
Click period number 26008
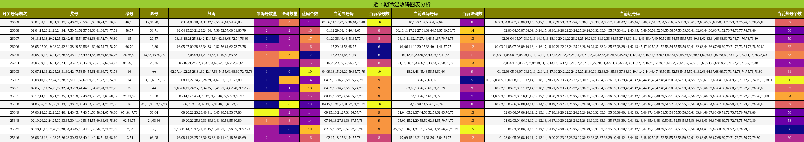click(14, 30)
